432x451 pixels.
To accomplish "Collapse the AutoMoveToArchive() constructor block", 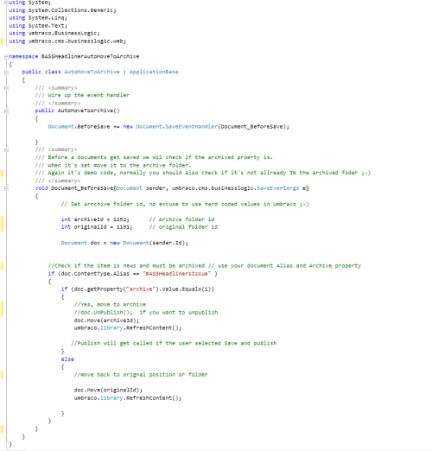I will click(6, 111).
